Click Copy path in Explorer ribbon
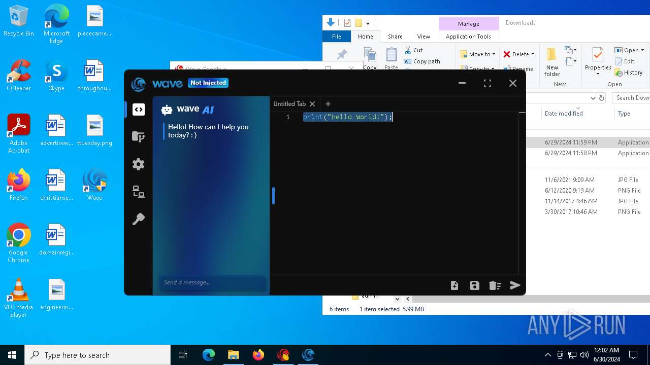650x365 pixels. [x=422, y=61]
